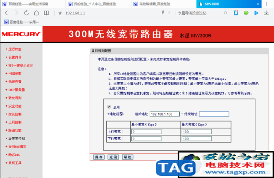
Task: Open IP带宽控制 in the sidebar
Action: pos(16,138)
